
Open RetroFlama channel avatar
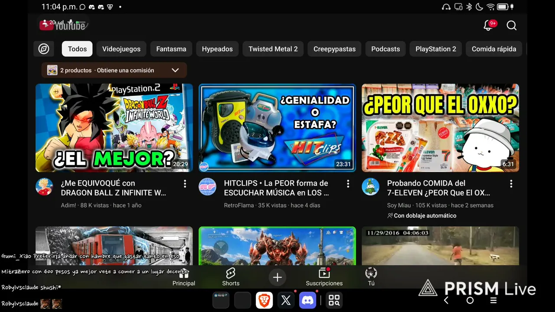(x=207, y=187)
